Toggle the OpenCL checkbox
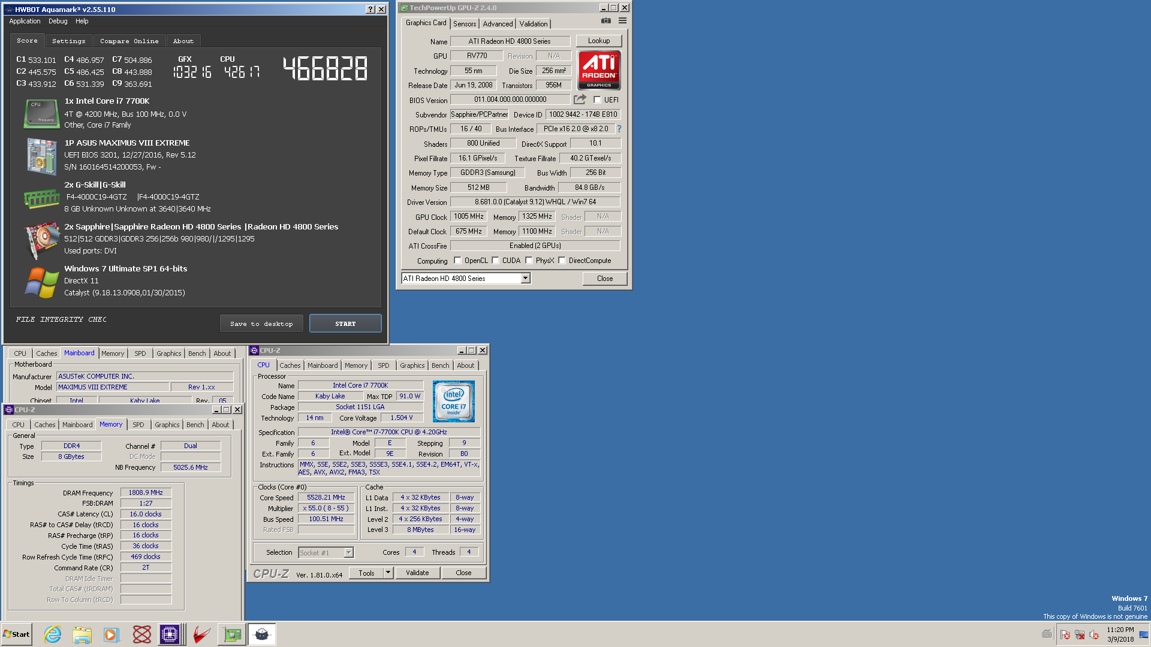Viewport: 1151px width, 647px height. [457, 261]
